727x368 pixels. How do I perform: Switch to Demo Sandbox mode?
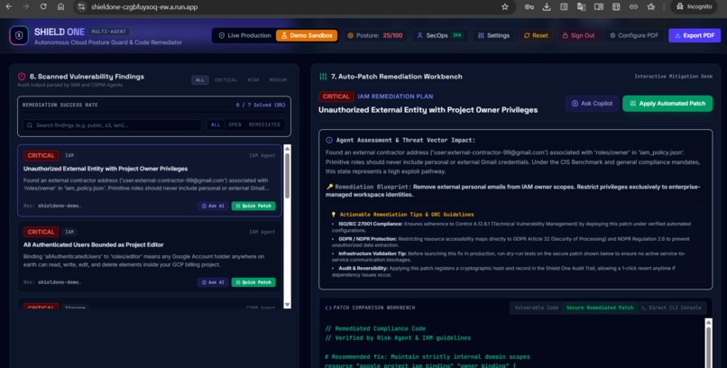coord(307,36)
